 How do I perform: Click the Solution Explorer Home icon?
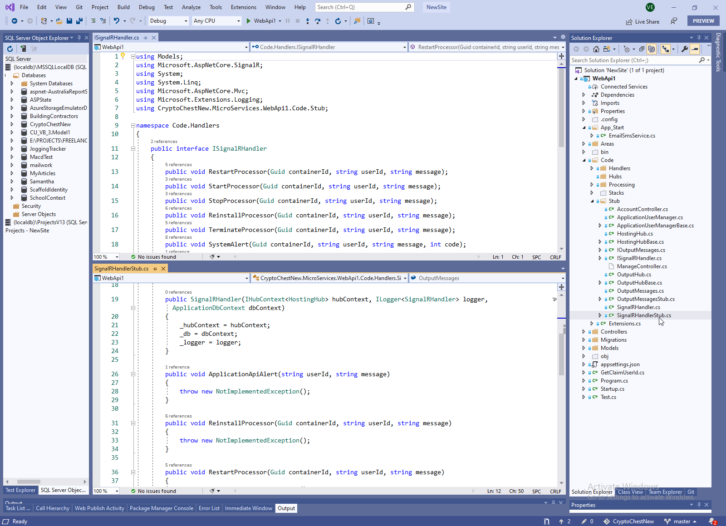(x=596, y=49)
